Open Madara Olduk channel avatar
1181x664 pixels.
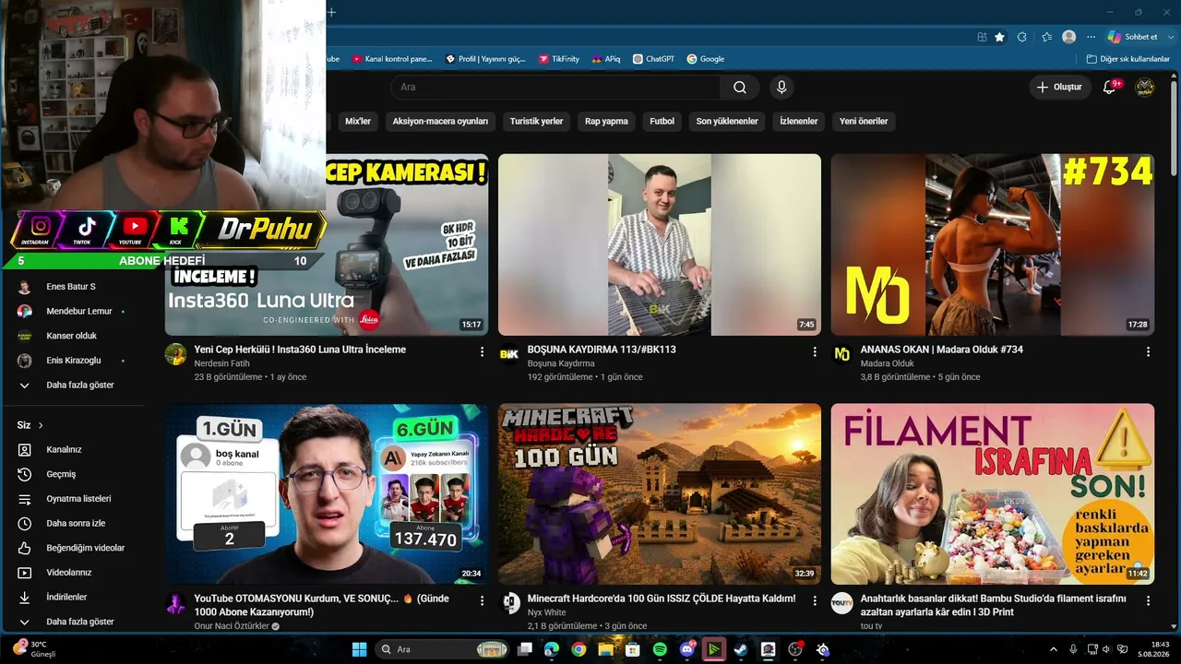pos(841,354)
